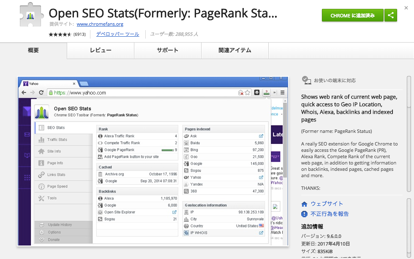Click the Alexa Traffic Rank row
This screenshot has height=259, width=414.
[137, 136]
